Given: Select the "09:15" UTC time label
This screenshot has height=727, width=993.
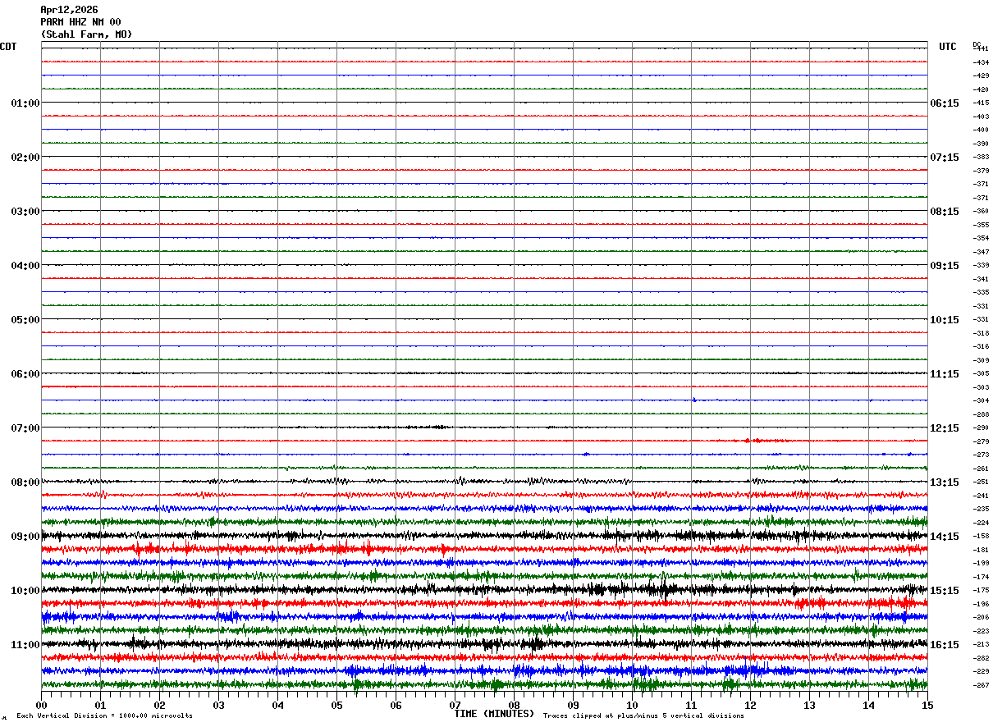Looking at the screenshot, I should (945, 266).
